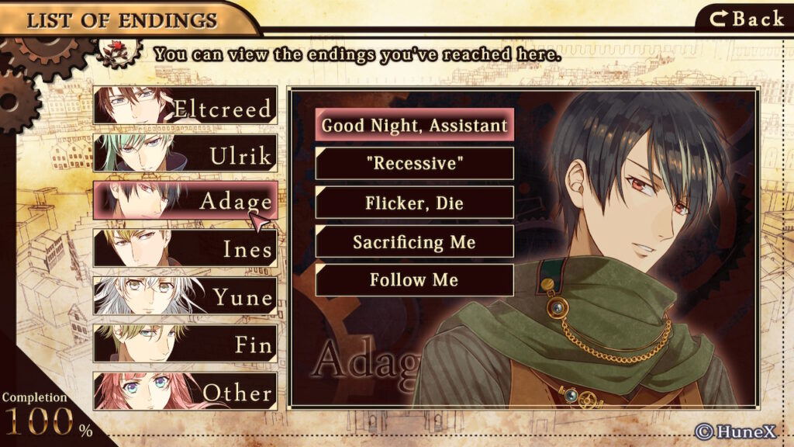Choose the Follow Me ending
This screenshot has width=794, height=447.
(x=414, y=279)
